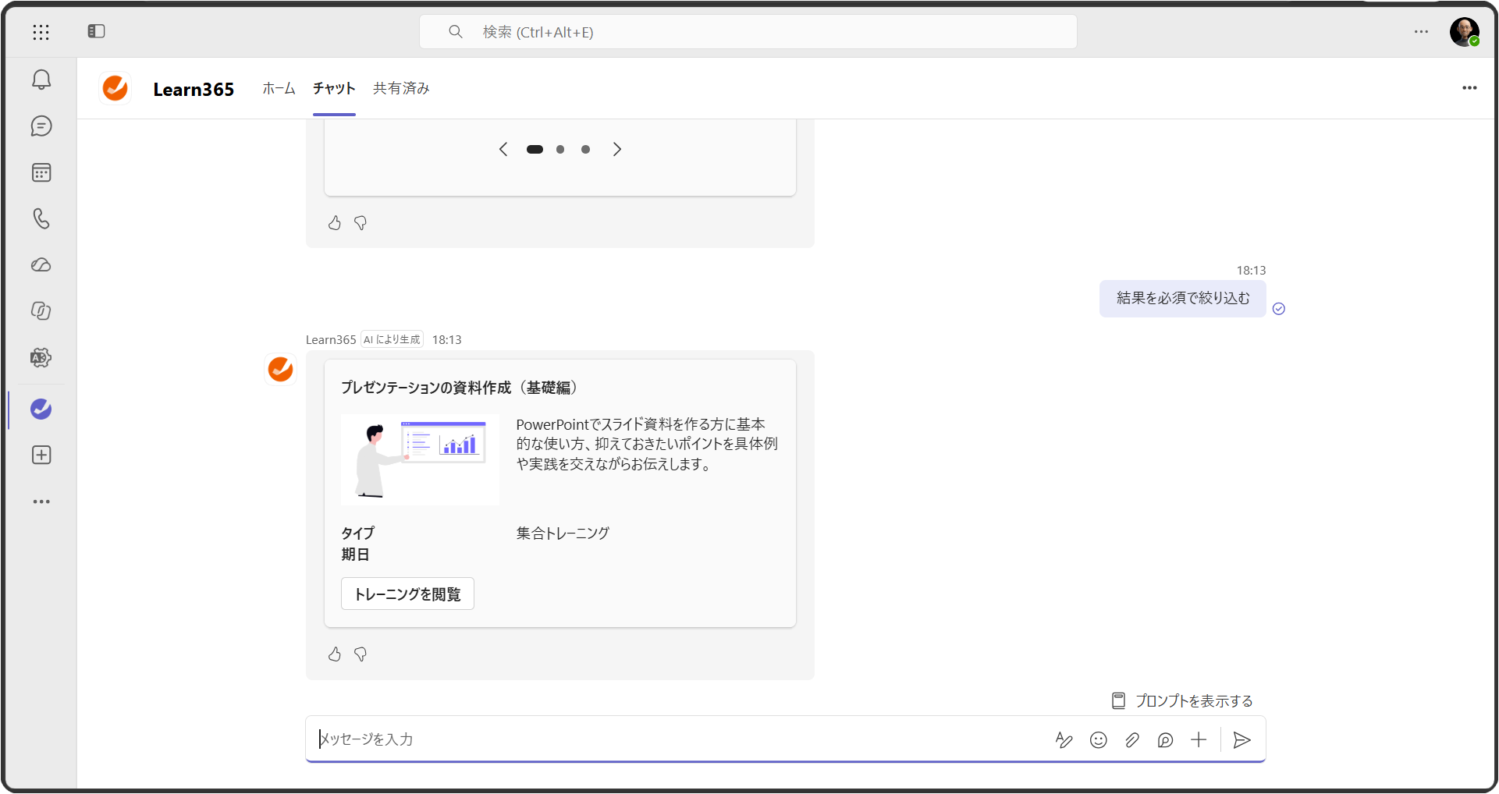This screenshot has width=1499, height=794.
Task: Click the タイプ label on card
Action: point(358,533)
